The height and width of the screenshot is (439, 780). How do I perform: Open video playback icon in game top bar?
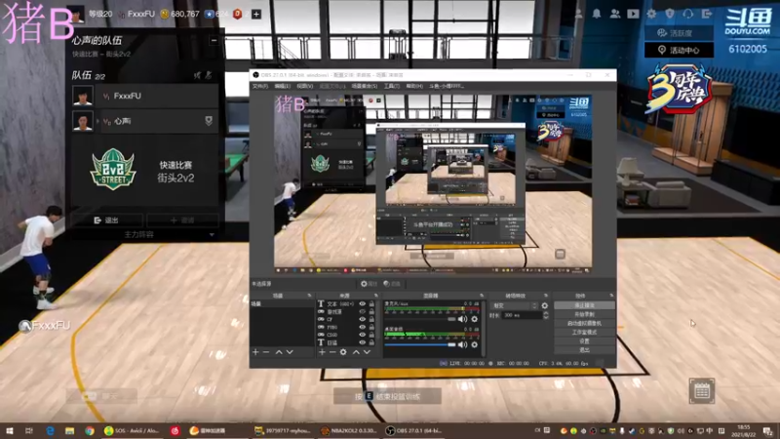pos(633,14)
